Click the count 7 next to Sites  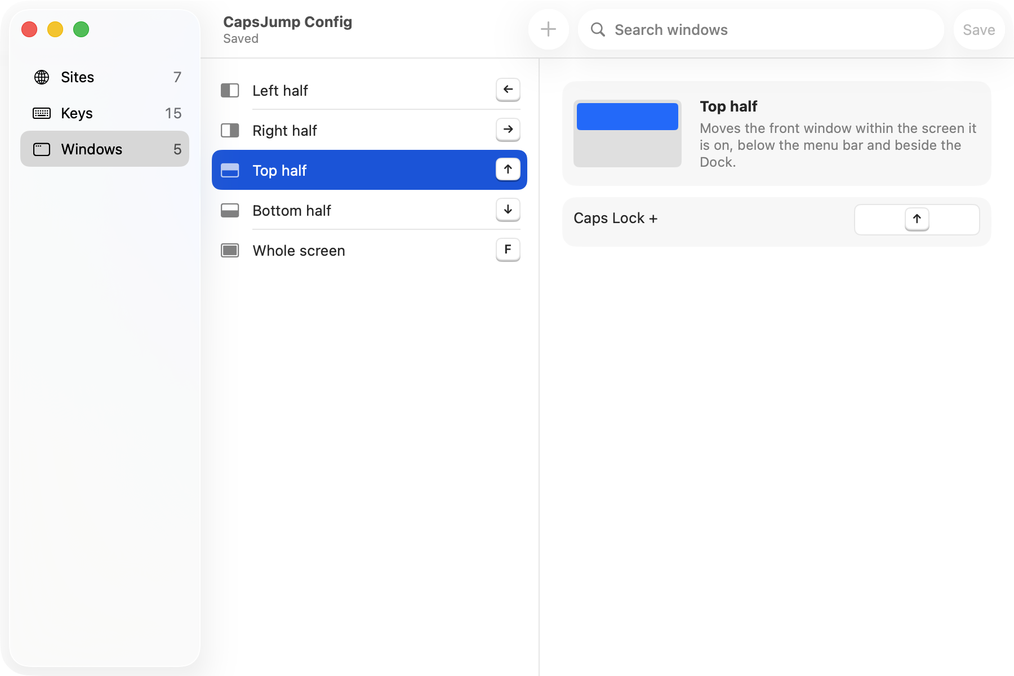coord(177,77)
